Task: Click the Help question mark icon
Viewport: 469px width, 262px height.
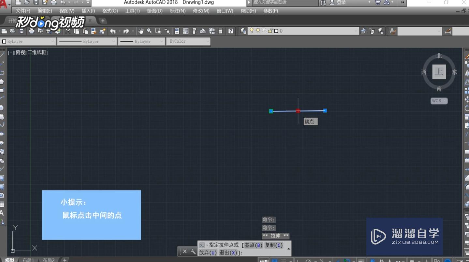Action: [x=231, y=31]
